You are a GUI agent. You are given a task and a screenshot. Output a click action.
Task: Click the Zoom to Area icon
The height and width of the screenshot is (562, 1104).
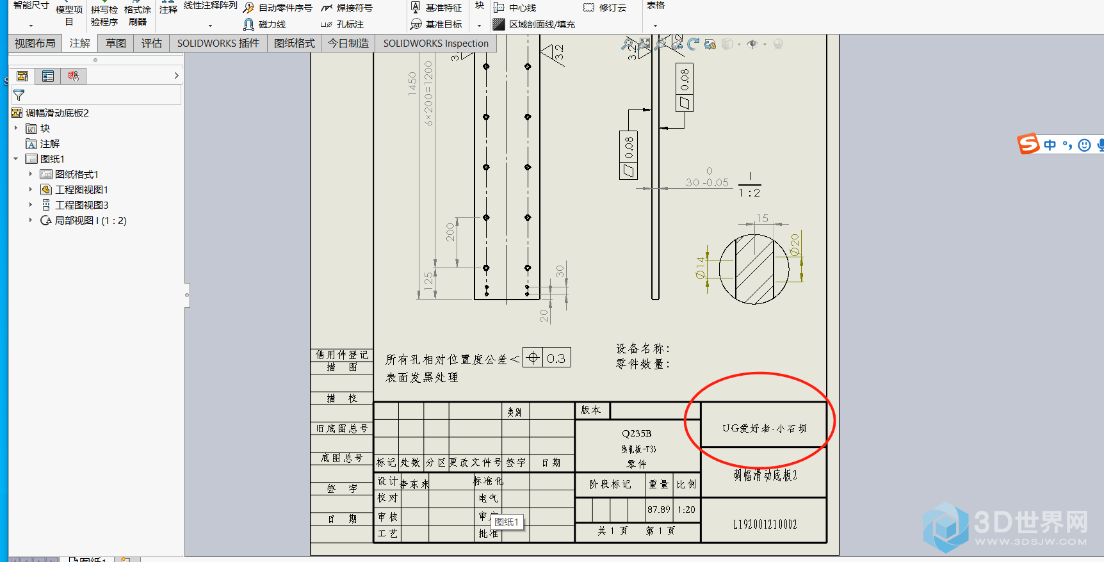[644, 44]
